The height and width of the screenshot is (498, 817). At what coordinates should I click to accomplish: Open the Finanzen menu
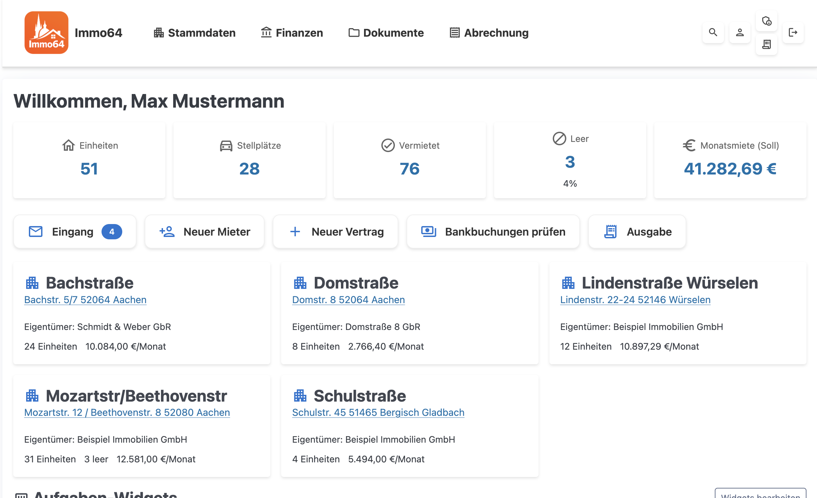coord(291,33)
